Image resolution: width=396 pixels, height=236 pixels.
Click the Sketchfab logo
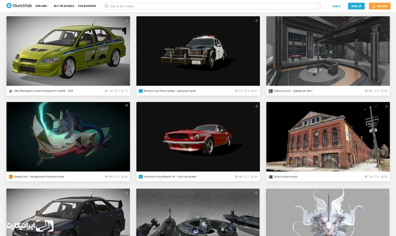19,5
